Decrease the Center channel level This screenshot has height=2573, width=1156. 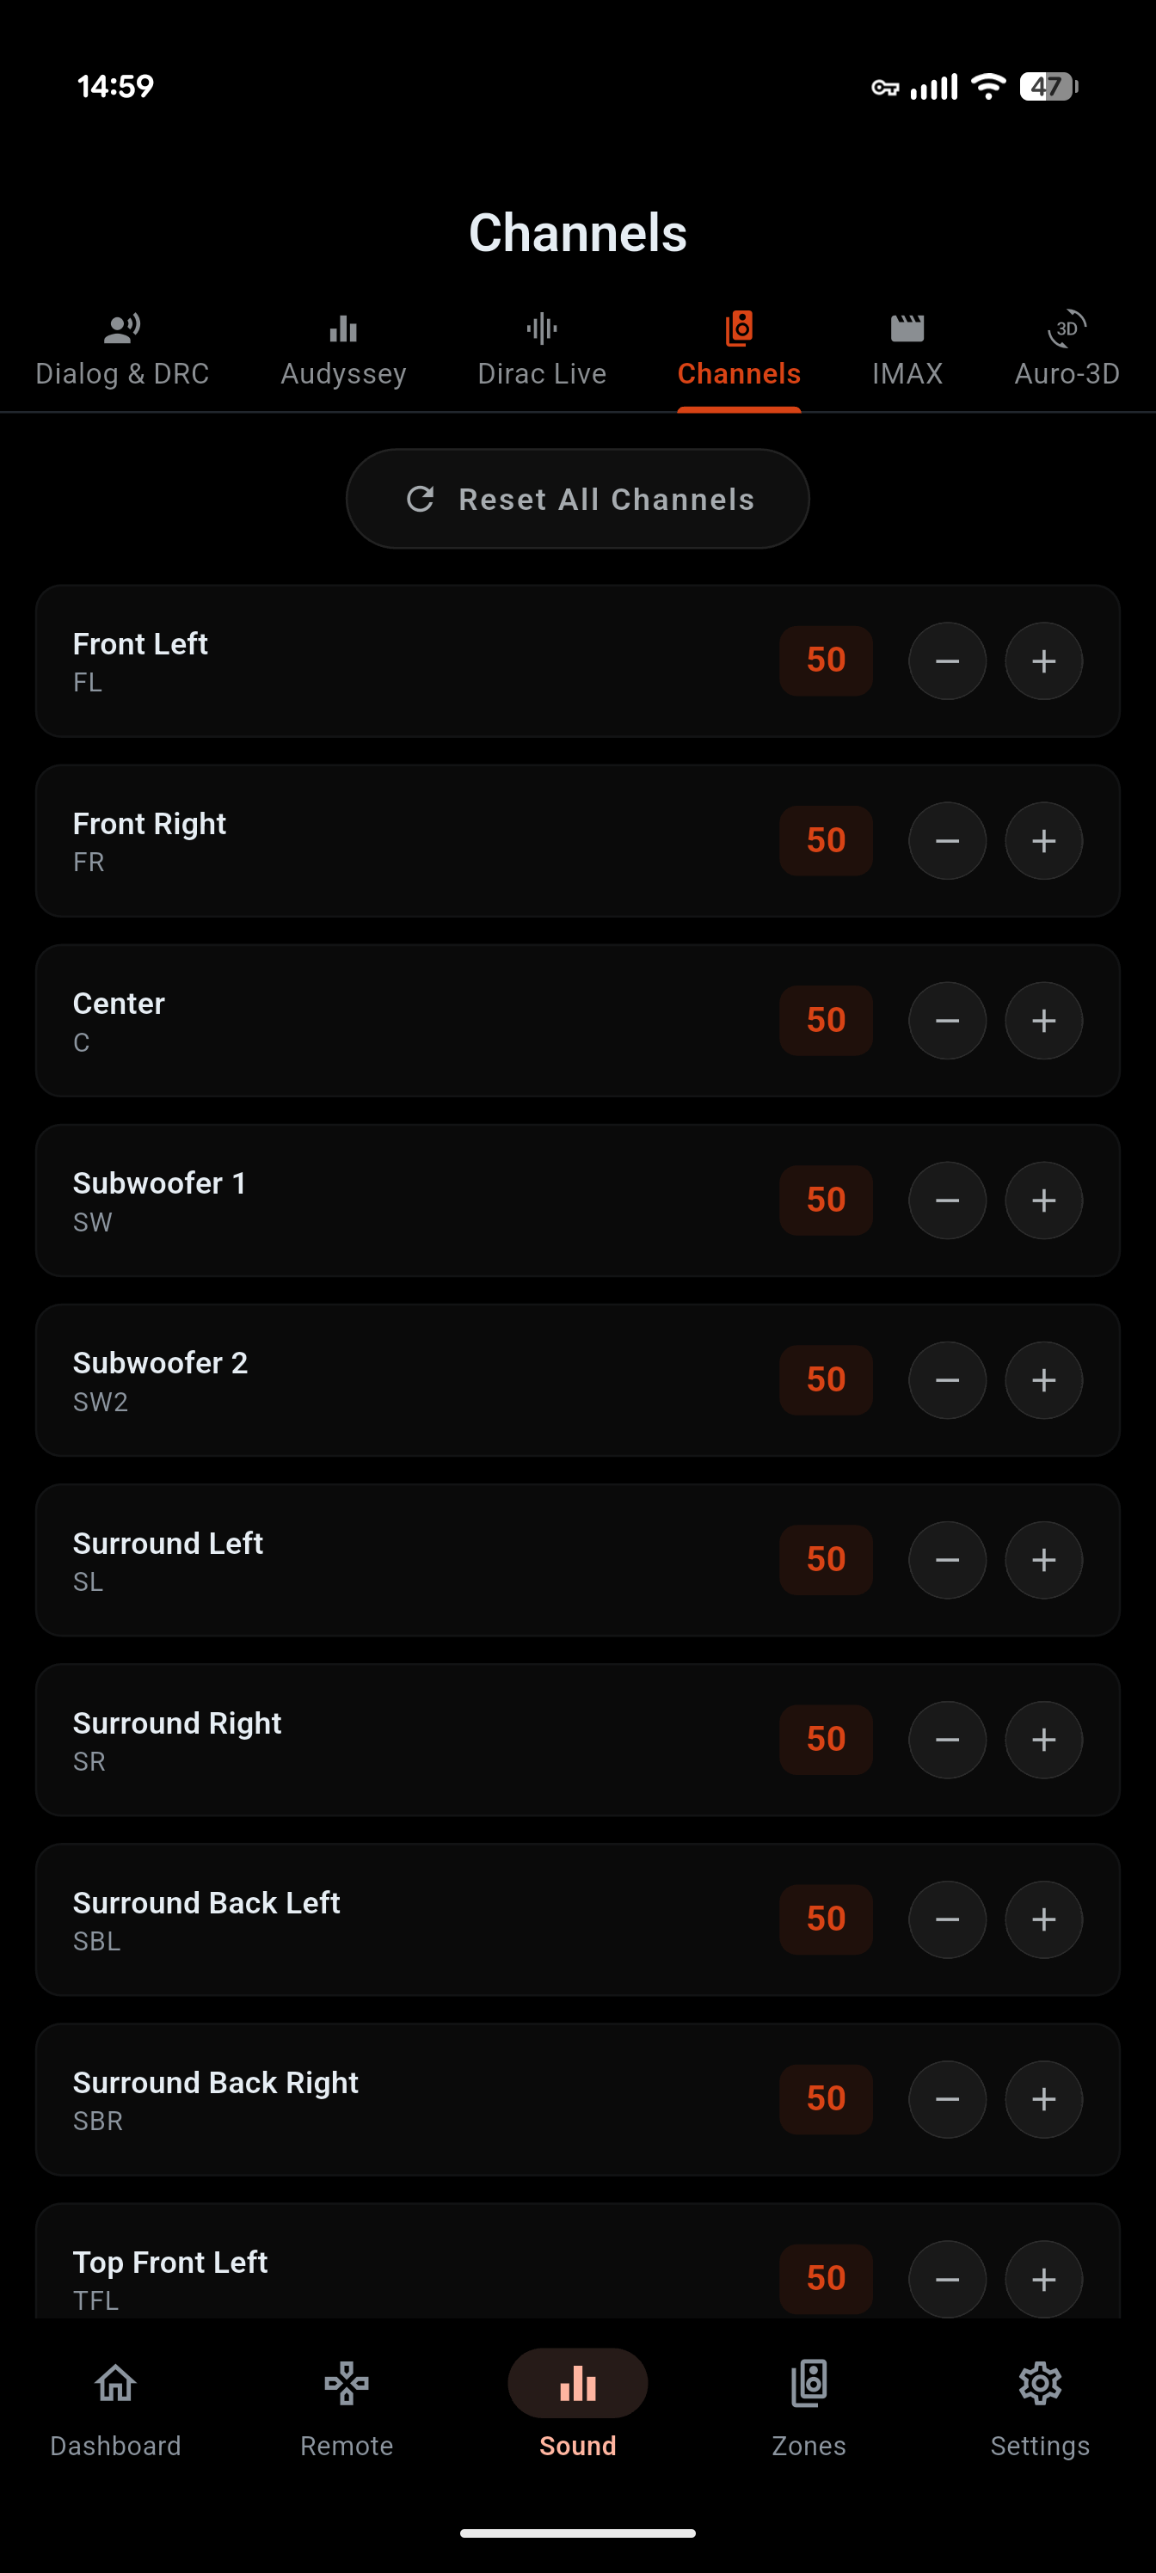[947, 1021]
